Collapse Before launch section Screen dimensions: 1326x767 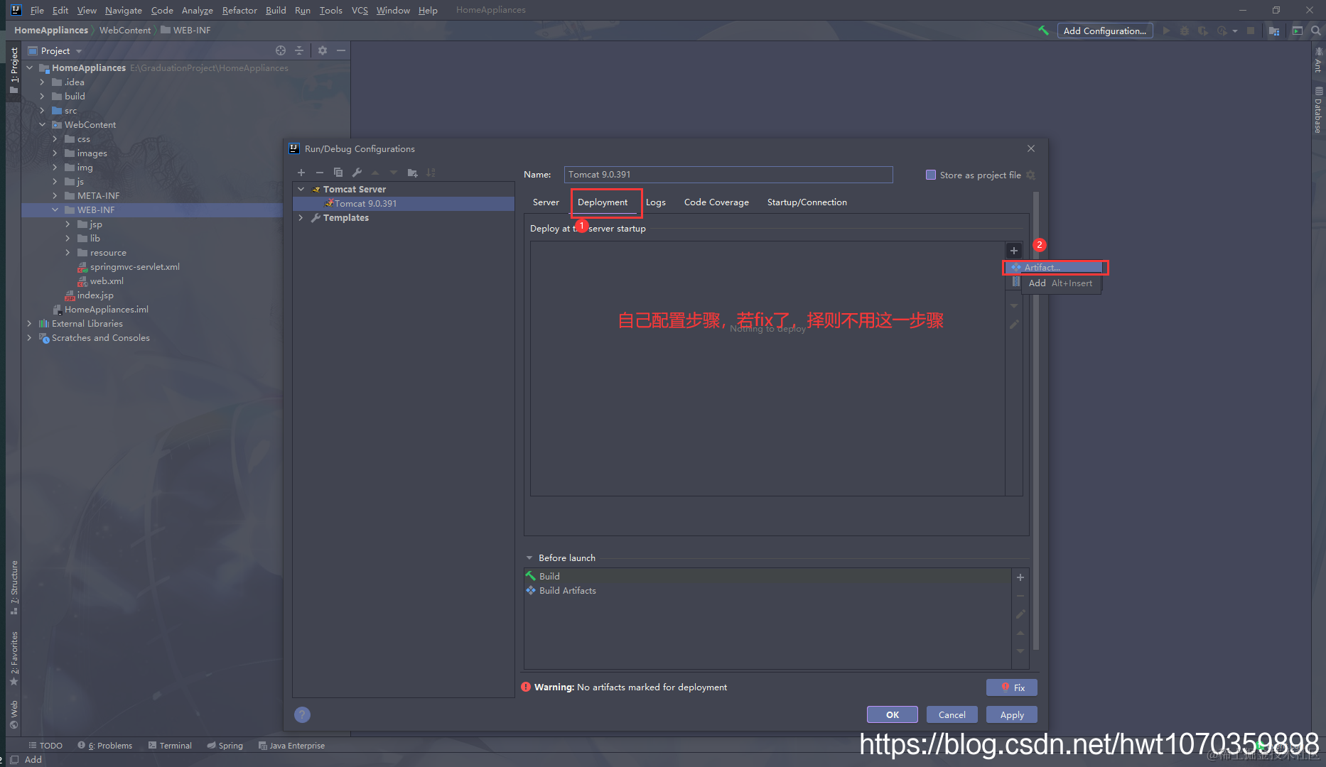[x=529, y=558]
